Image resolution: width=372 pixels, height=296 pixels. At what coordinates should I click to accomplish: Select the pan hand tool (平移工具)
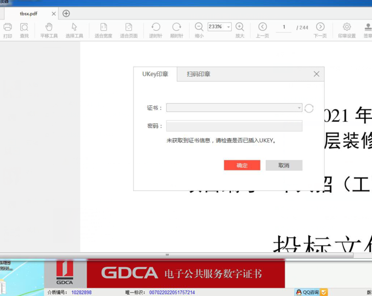tap(49, 28)
